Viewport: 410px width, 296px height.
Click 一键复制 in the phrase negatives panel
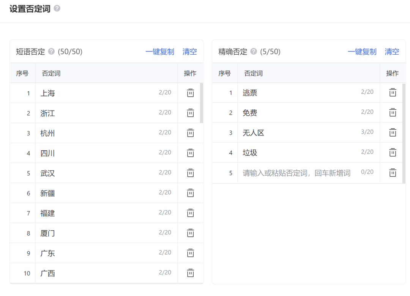[x=160, y=52]
